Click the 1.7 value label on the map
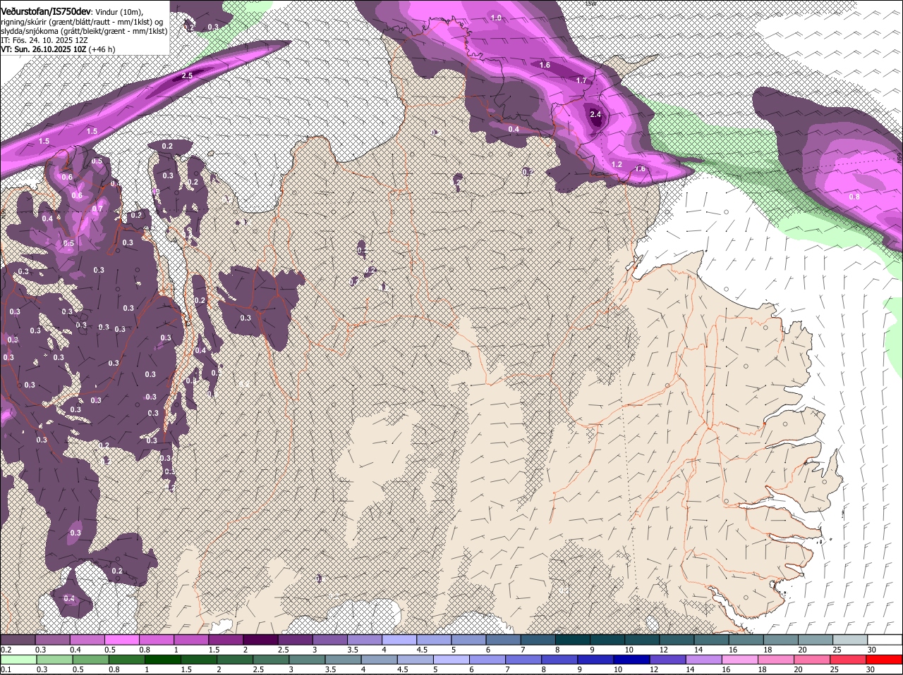 [x=581, y=80]
